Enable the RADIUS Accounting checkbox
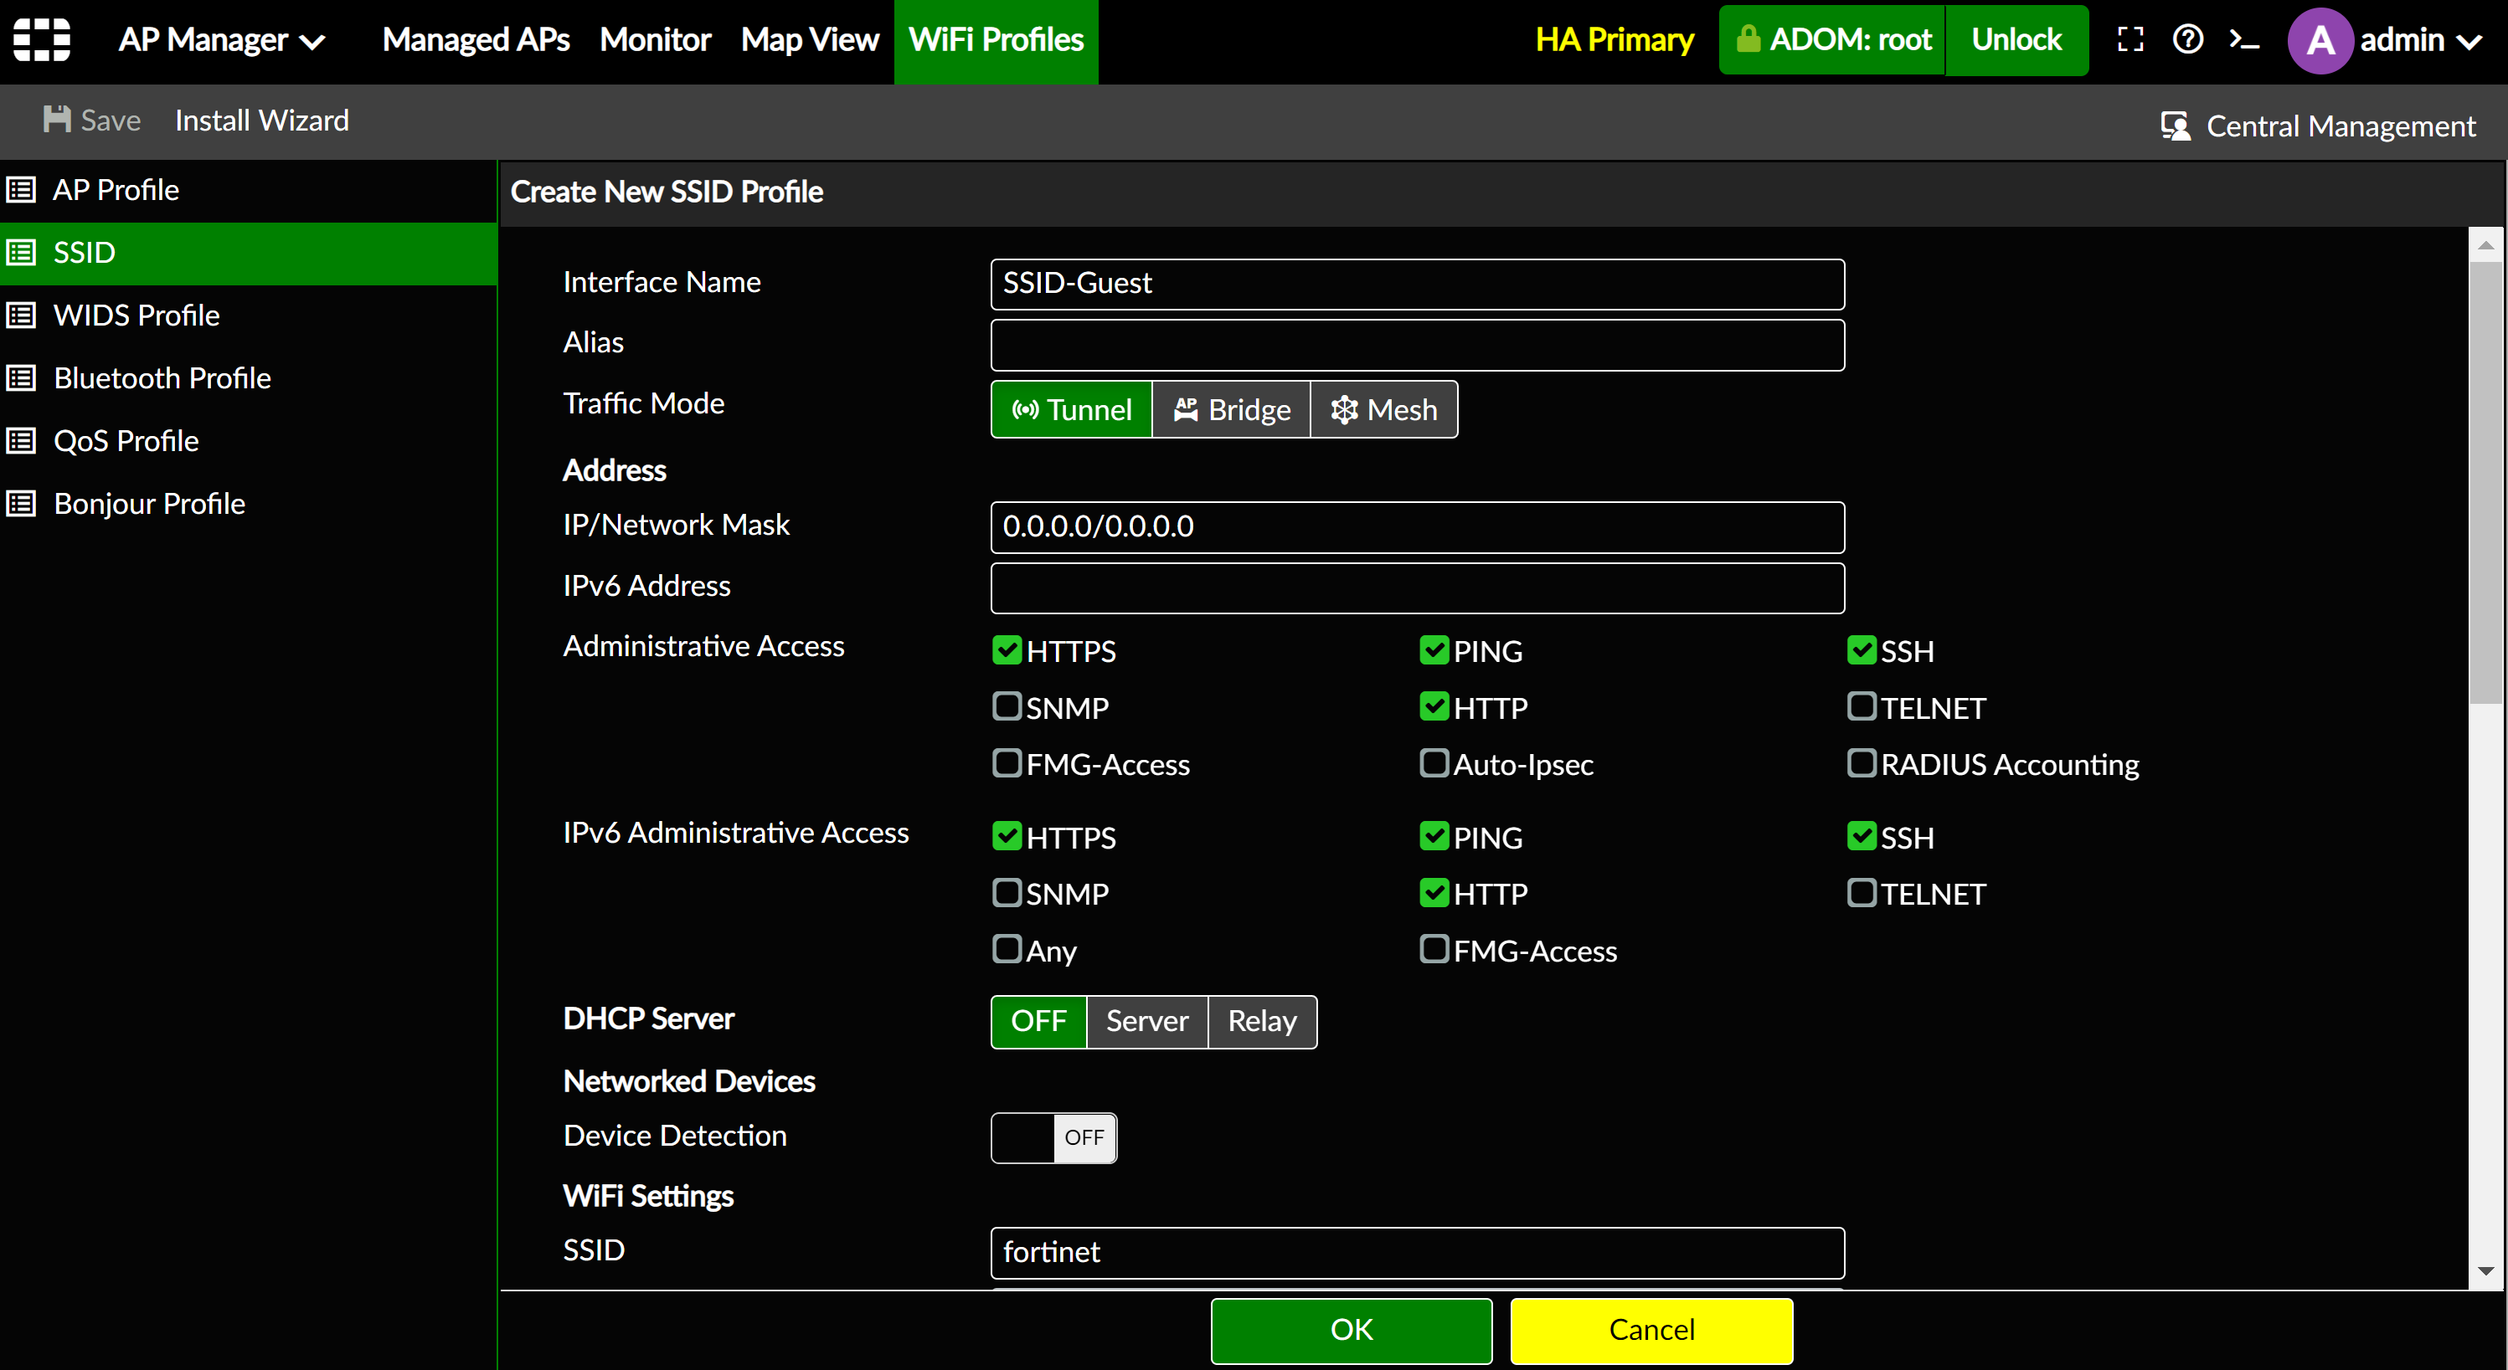 click(x=1862, y=763)
